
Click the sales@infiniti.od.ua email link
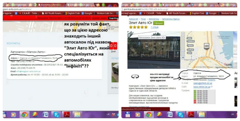203,83
